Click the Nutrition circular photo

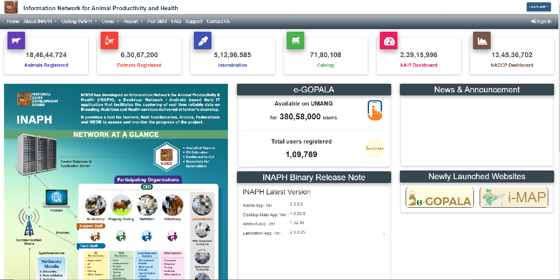(147, 205)
